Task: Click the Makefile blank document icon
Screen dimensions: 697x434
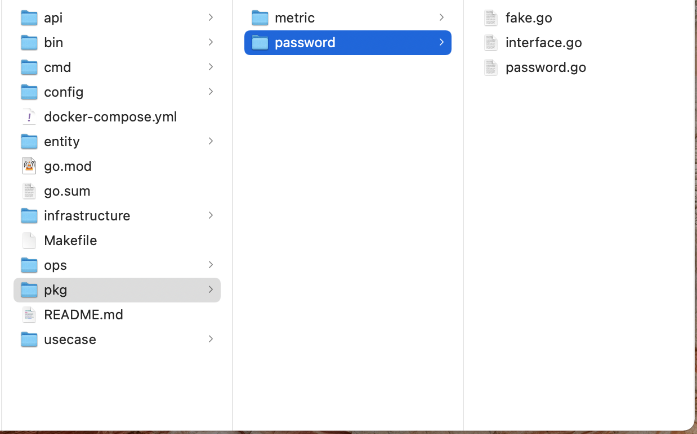Action: click(29, 240)
